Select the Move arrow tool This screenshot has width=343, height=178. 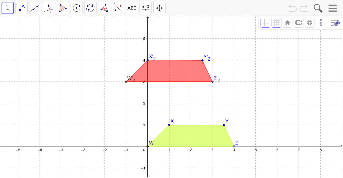[x=8, y=8]
